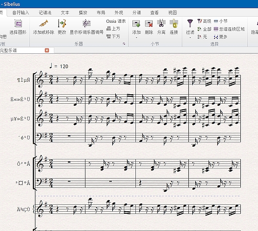Image resolution: width=258 pixels, height=231 pixels.
Task: Click the fifth staff instrument name label
Action: click(x=24, y=163)
